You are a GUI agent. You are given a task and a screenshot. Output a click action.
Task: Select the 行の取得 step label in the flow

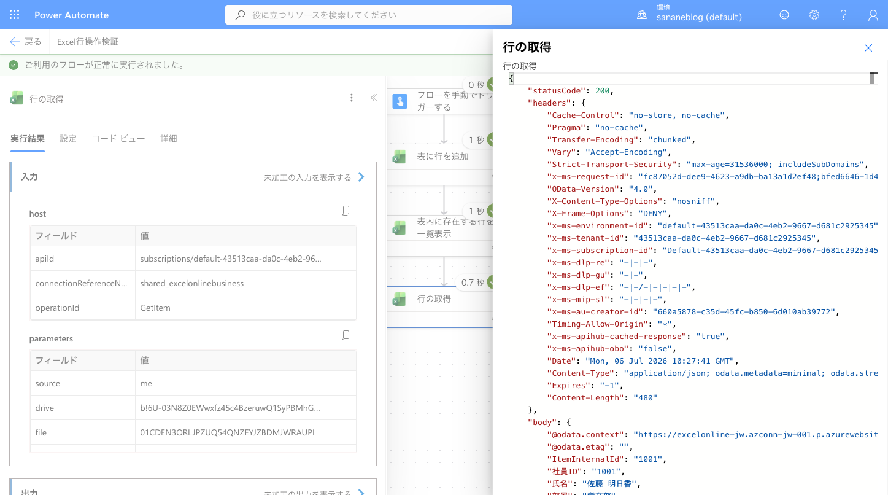pos(434,299)
